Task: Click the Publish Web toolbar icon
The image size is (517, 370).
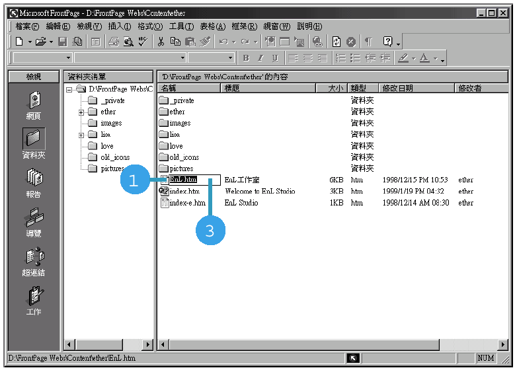Action: [77, 42]
